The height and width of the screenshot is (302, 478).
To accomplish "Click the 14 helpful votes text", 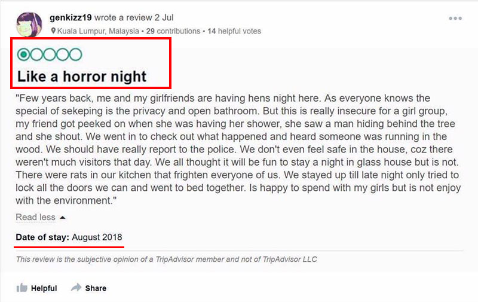I will point(234,31).
